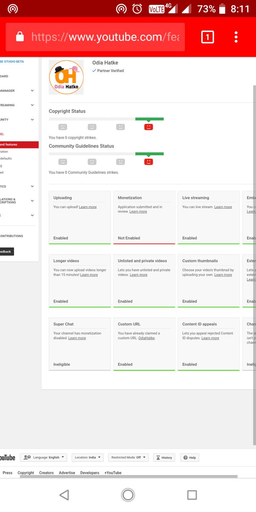Click the Copyright footer link
The image size is (256, 512).
point(26,473)
